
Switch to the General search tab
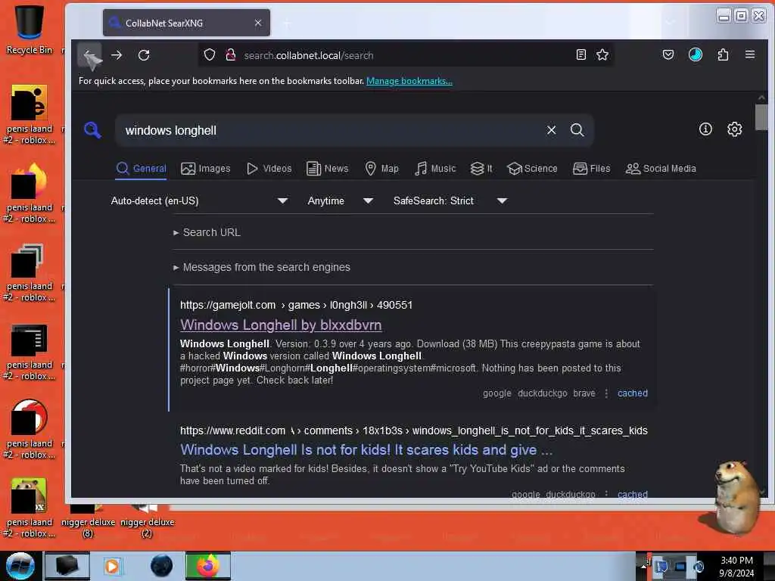click(x=142, y=169)
